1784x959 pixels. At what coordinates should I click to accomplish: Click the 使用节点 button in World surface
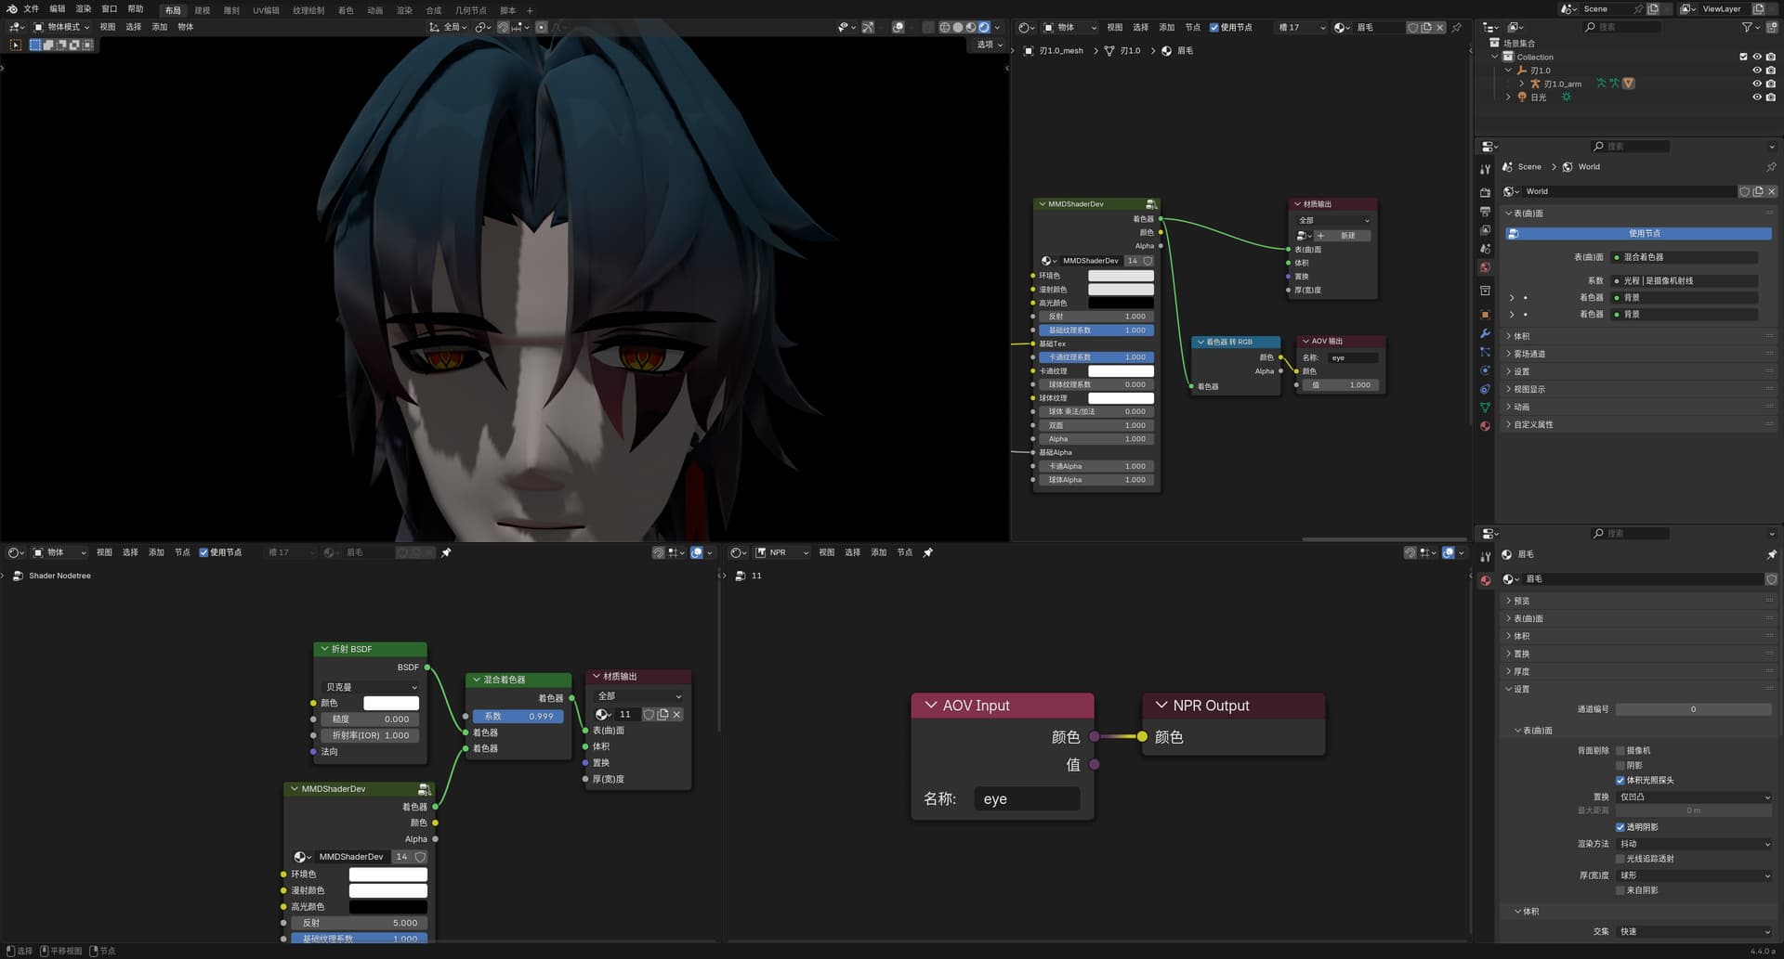(1638, 233)
